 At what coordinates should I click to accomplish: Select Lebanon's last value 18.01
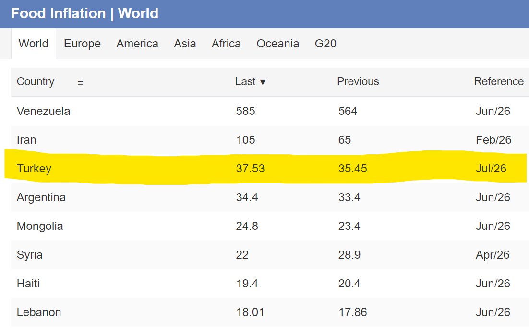[250, 312]
